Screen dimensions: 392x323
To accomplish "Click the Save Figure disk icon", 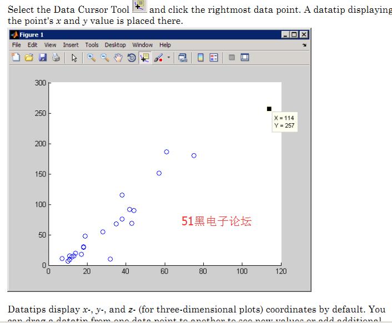I will [42, 57].
